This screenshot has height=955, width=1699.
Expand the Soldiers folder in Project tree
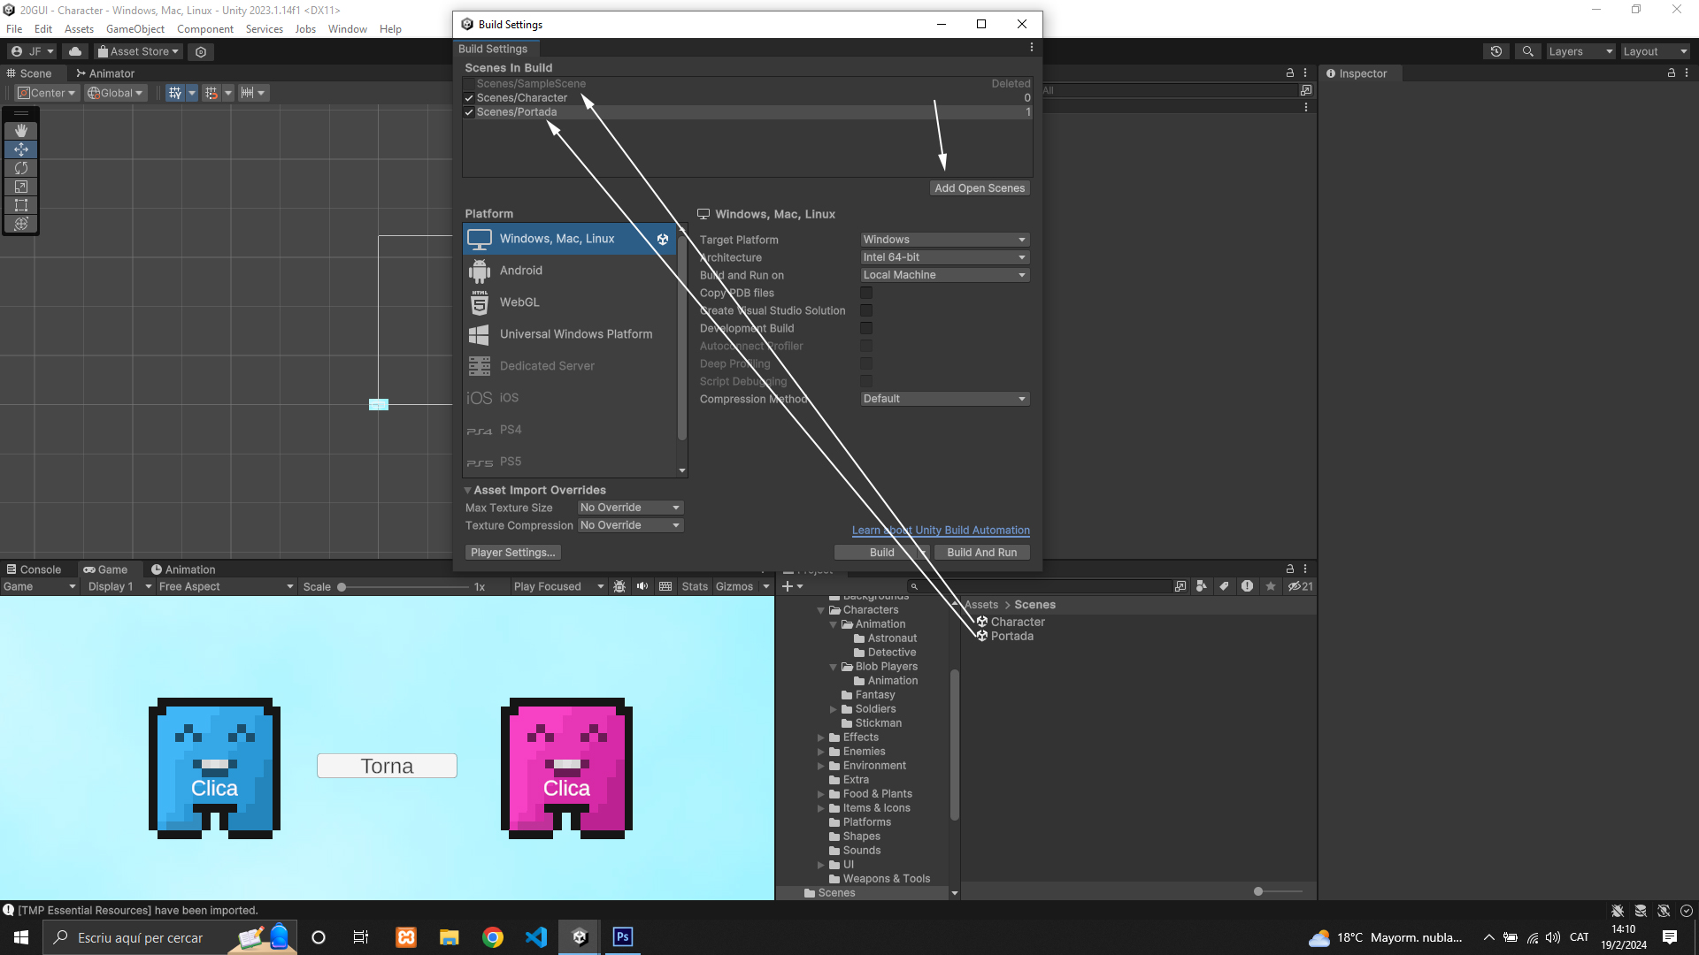click(x=834, y=709)
